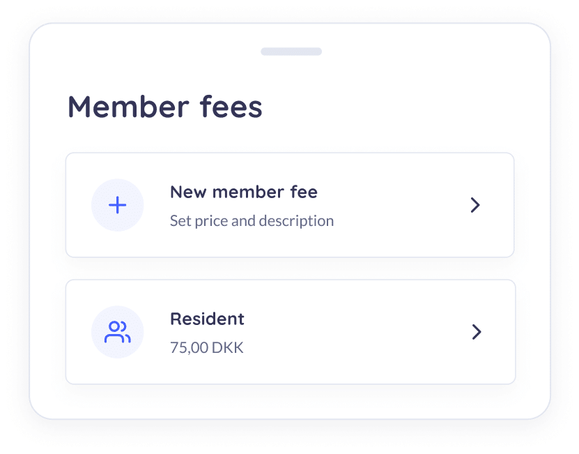Viewport: 579px width, 454px height.
Task: Open the New member fee card
Action: pos(290,205)
